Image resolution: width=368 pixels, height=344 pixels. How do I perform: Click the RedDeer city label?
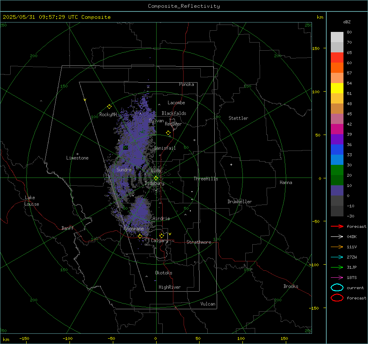point(173,124)
